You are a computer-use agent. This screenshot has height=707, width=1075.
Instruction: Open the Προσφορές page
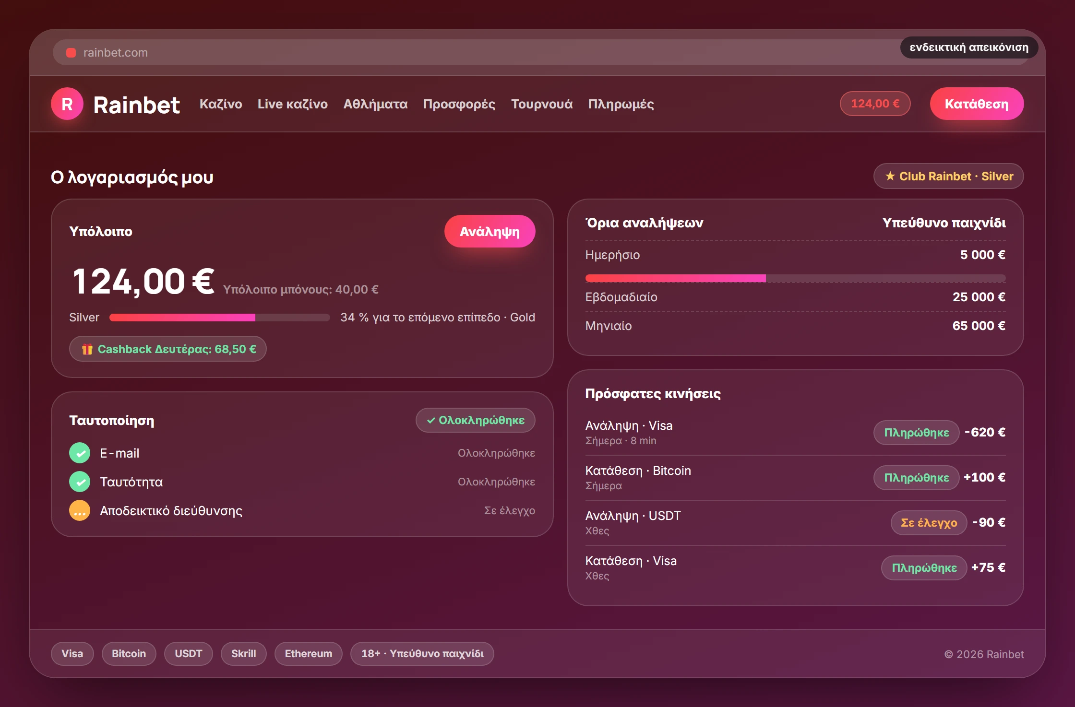pyautogui.click(x=459, y=104)
